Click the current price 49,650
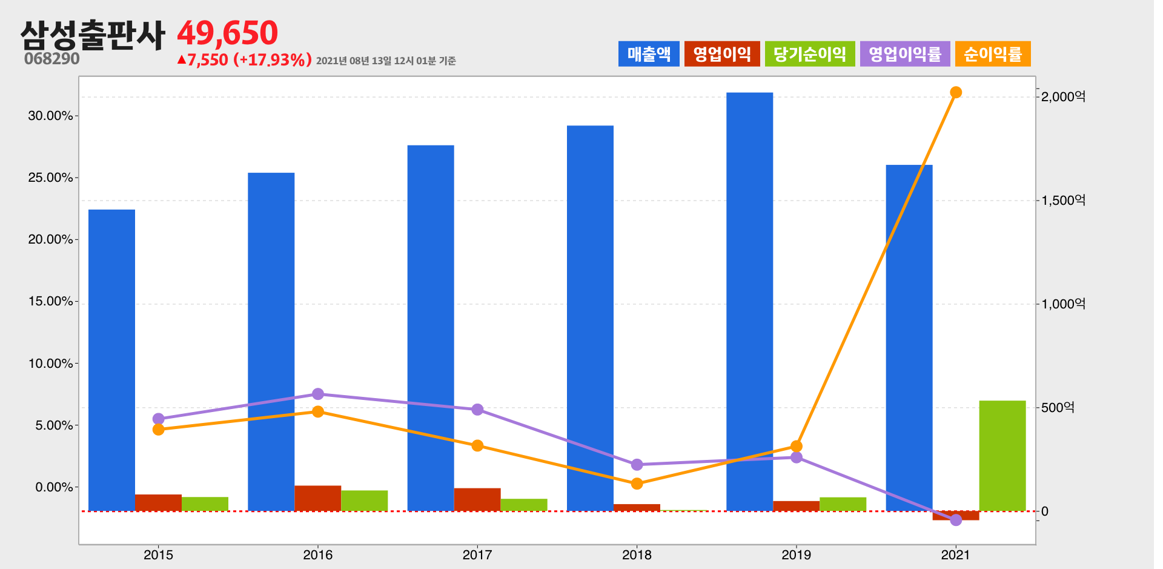1163x569 pixels. (228, 33)
